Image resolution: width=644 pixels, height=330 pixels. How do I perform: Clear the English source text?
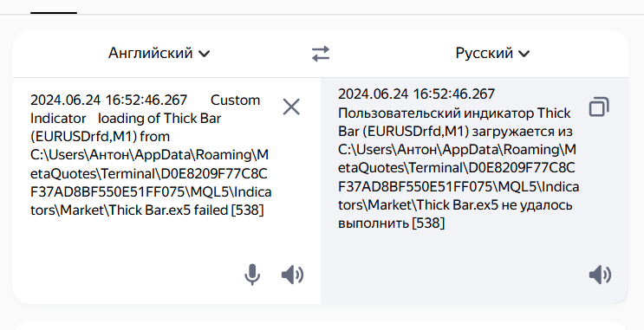click(x=291, y=107)
